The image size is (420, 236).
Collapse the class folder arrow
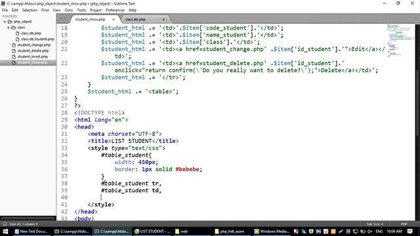(x=9, y=28)
